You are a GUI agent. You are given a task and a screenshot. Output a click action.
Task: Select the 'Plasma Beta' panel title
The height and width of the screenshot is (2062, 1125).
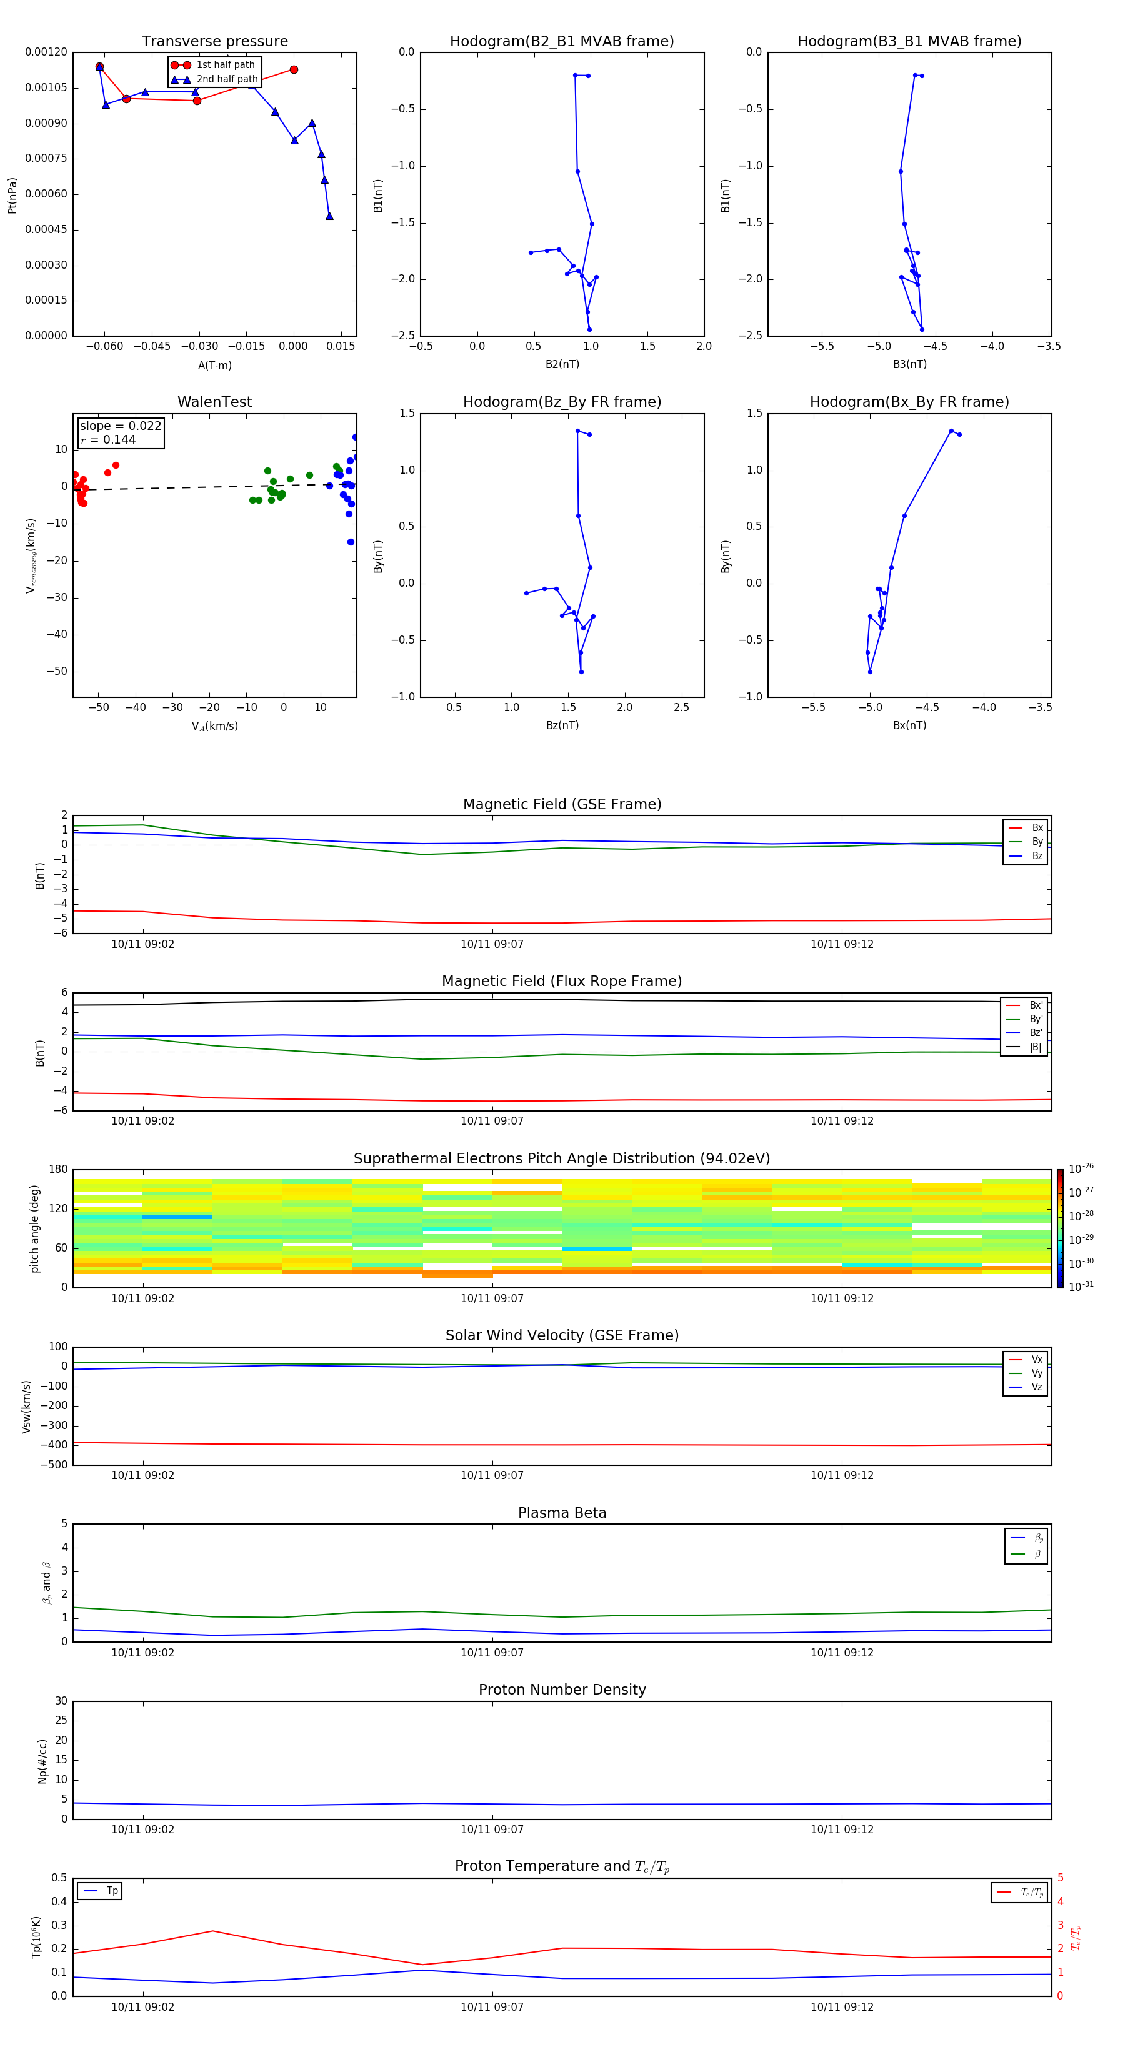[x=562, y=1513]
